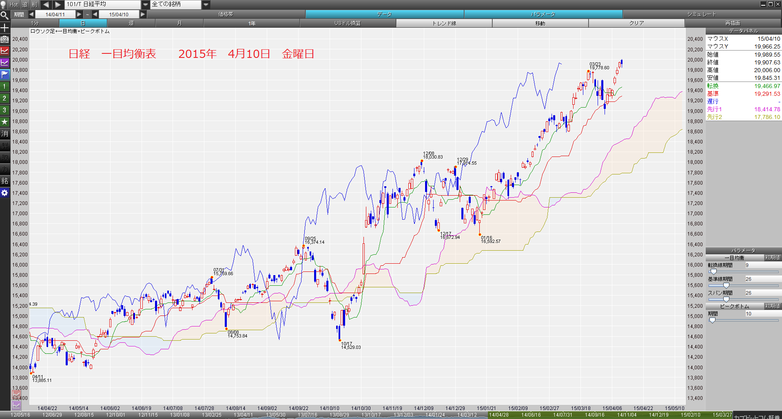The image size is (782, 419).
Task: Click the light bulb icon
Action: pyautogui.click(x=4, y=4)
